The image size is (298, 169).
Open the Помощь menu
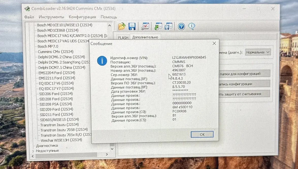(109, 17)
